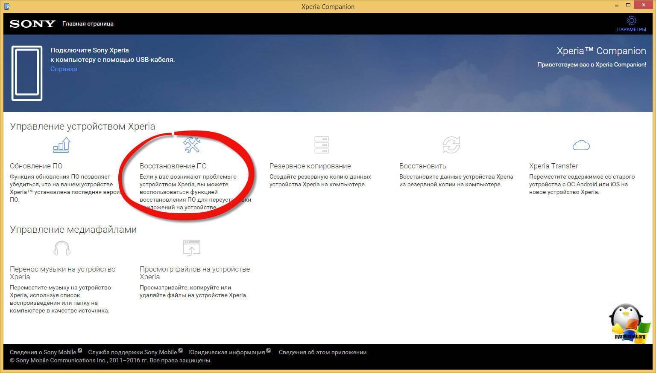The image size is (656, 373).
Task: Click the Xperia Companion title bar icon
Action: (7, 6)
